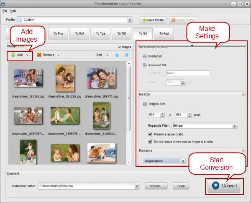Click the Frame delay stepper arrows
The height and width of the screenshot is (203, 251).
(x=183, y=83)
